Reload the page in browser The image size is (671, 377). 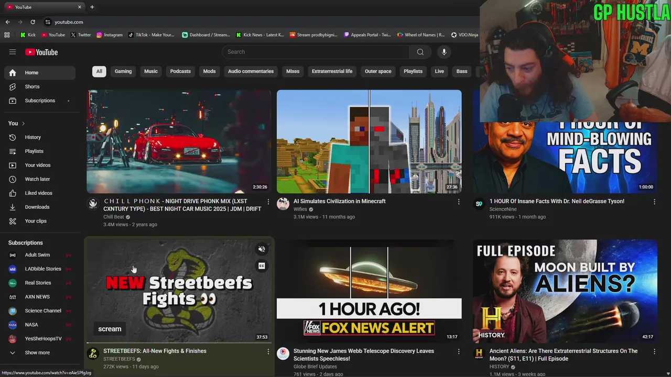33,22
